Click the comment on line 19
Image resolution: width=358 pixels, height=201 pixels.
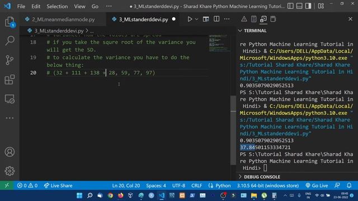[118, 61]
